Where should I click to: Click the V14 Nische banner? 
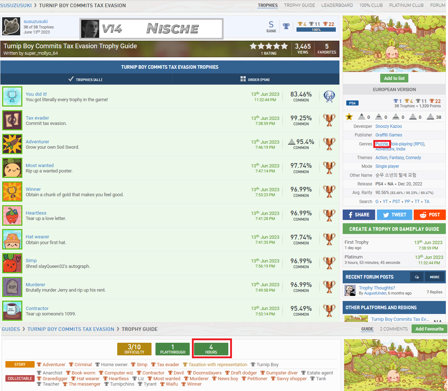(151, 28)
